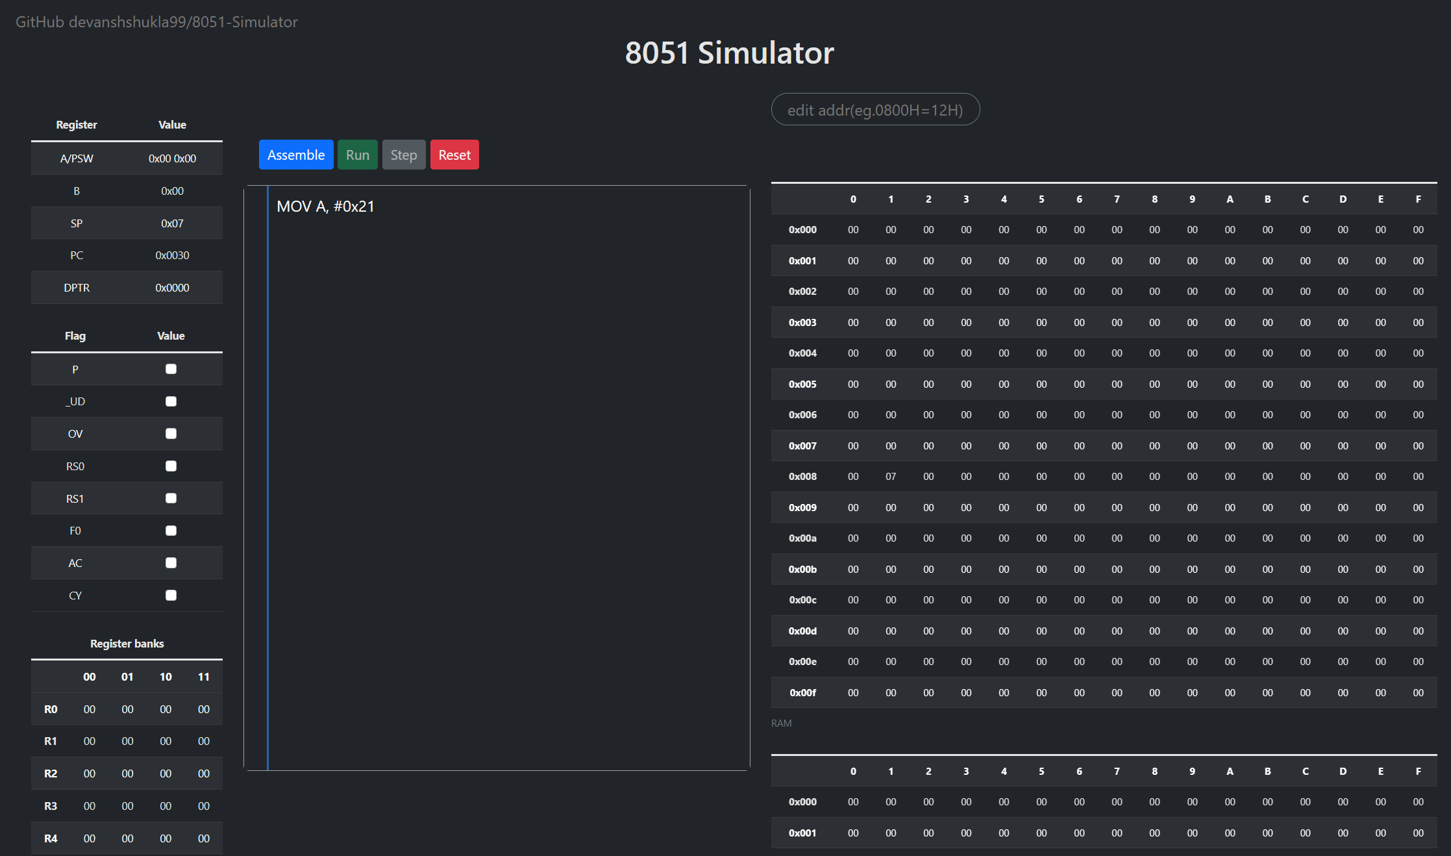This screenshot has height=856, width=1451.
Task: Select the PC register value 0x0030
Action: coord(172,255)
